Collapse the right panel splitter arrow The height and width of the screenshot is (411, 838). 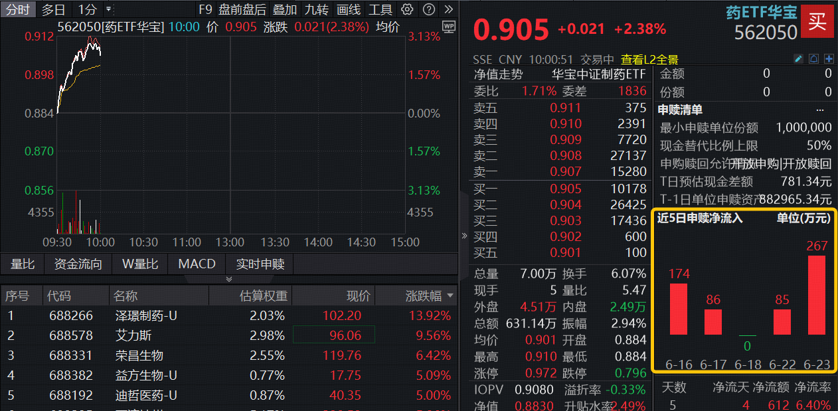[x=464, y=236]
